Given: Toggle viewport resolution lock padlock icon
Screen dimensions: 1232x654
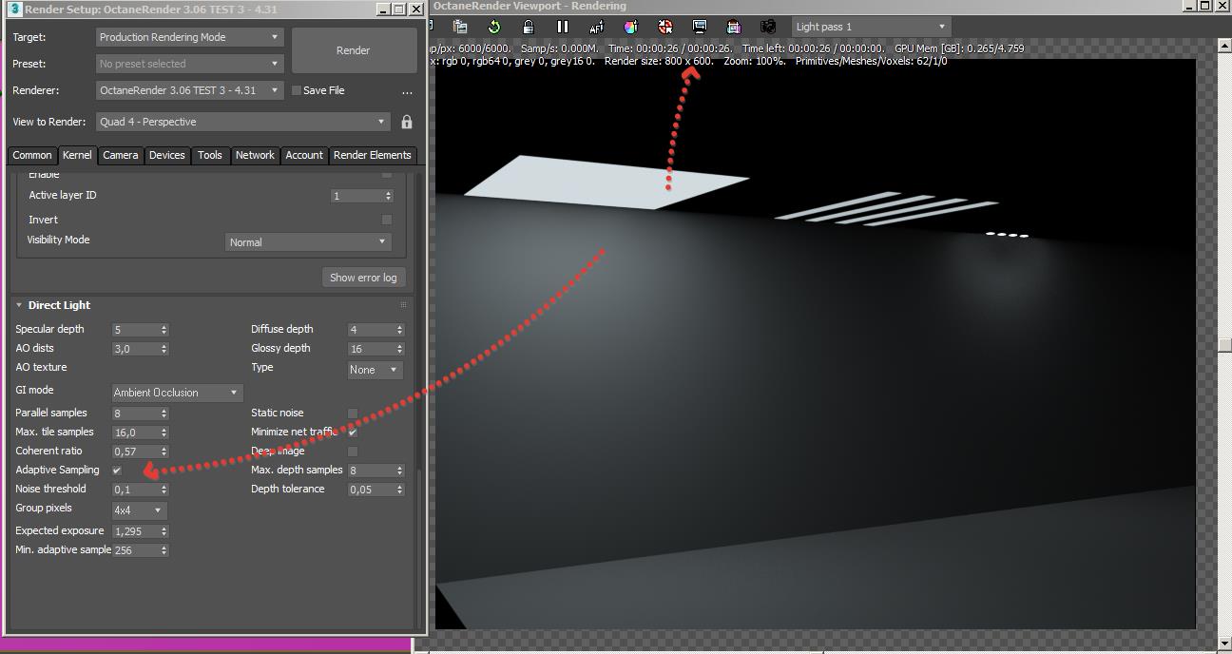Looking at the screenshot, I should (528, 27).
